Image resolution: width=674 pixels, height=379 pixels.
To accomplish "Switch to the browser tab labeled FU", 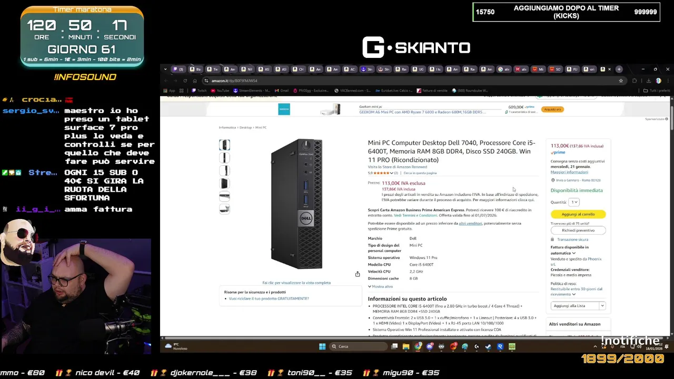I will 572,69.
